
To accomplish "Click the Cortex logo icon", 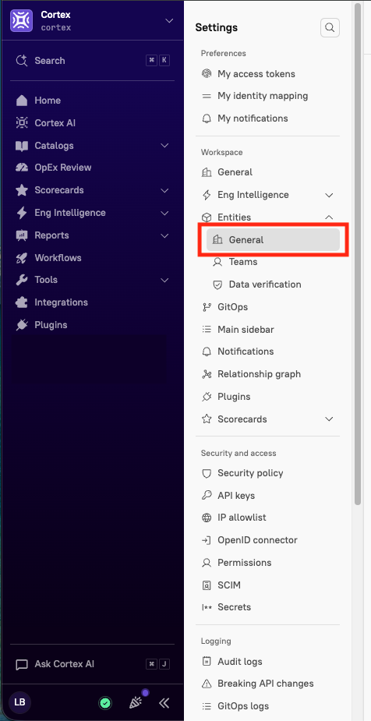I will tap(21, 21).
